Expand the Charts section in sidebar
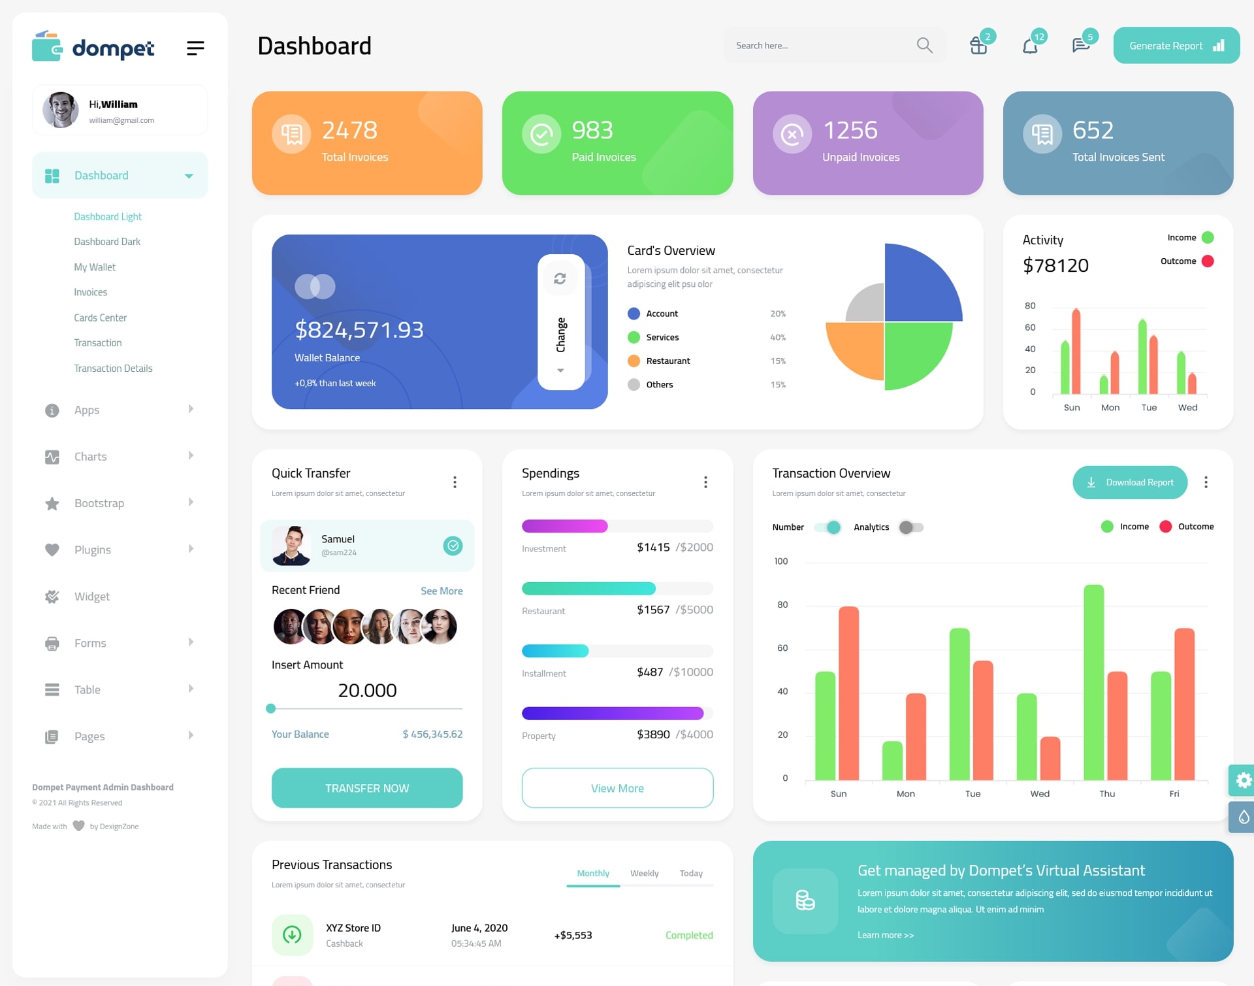 115,455
